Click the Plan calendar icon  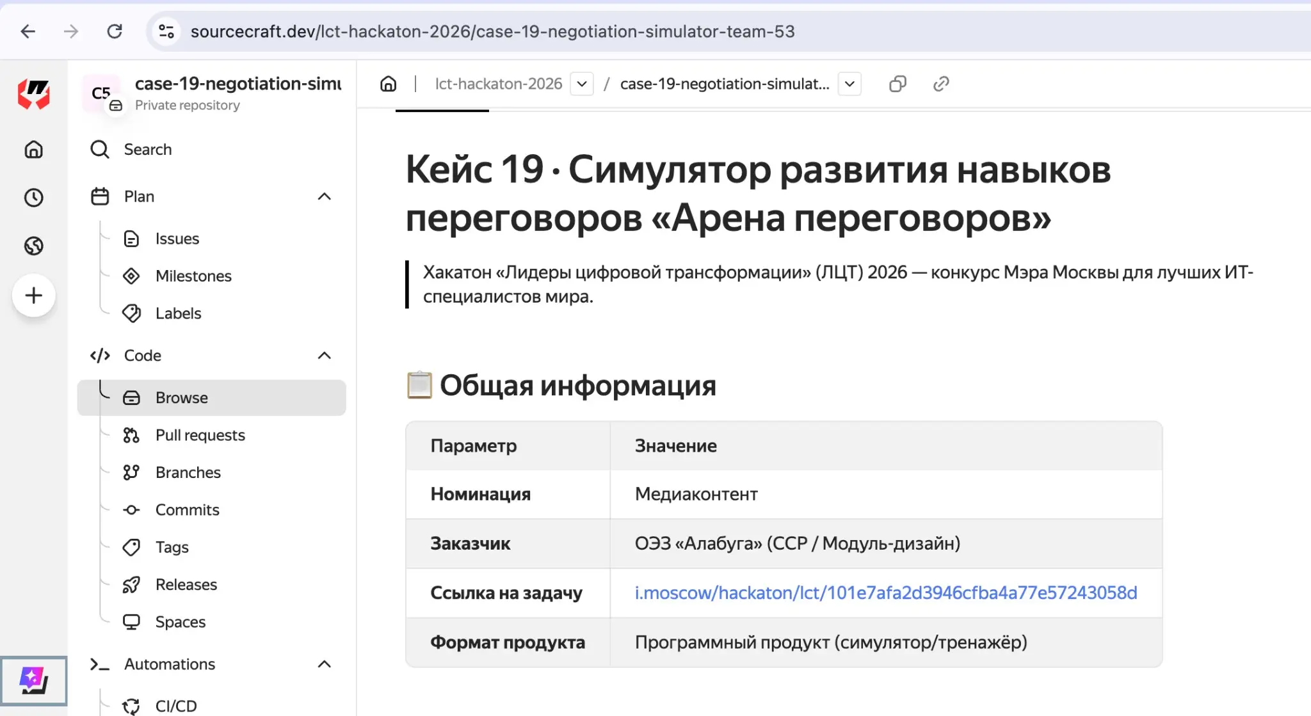[x=100, y=196]
